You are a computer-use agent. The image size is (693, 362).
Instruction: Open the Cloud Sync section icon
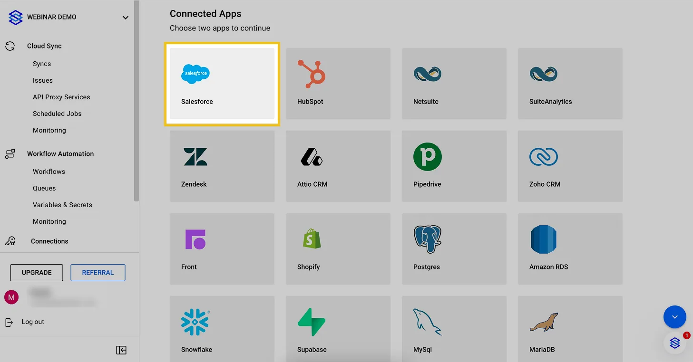[x=10, y=46]
